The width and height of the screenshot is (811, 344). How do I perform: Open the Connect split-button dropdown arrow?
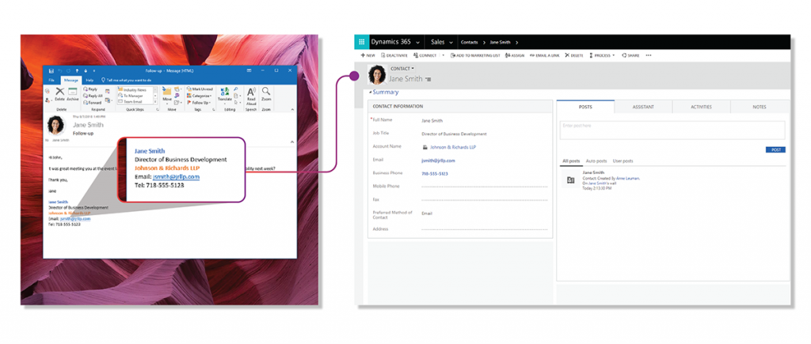(x=444, y=55)
